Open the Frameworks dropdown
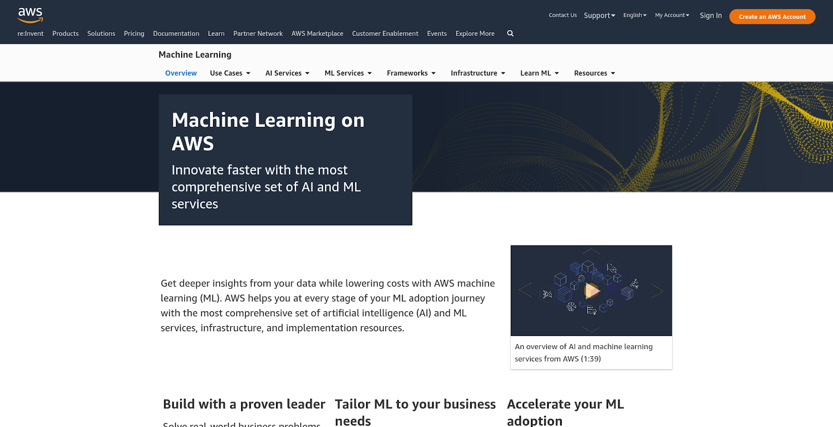 411,73
